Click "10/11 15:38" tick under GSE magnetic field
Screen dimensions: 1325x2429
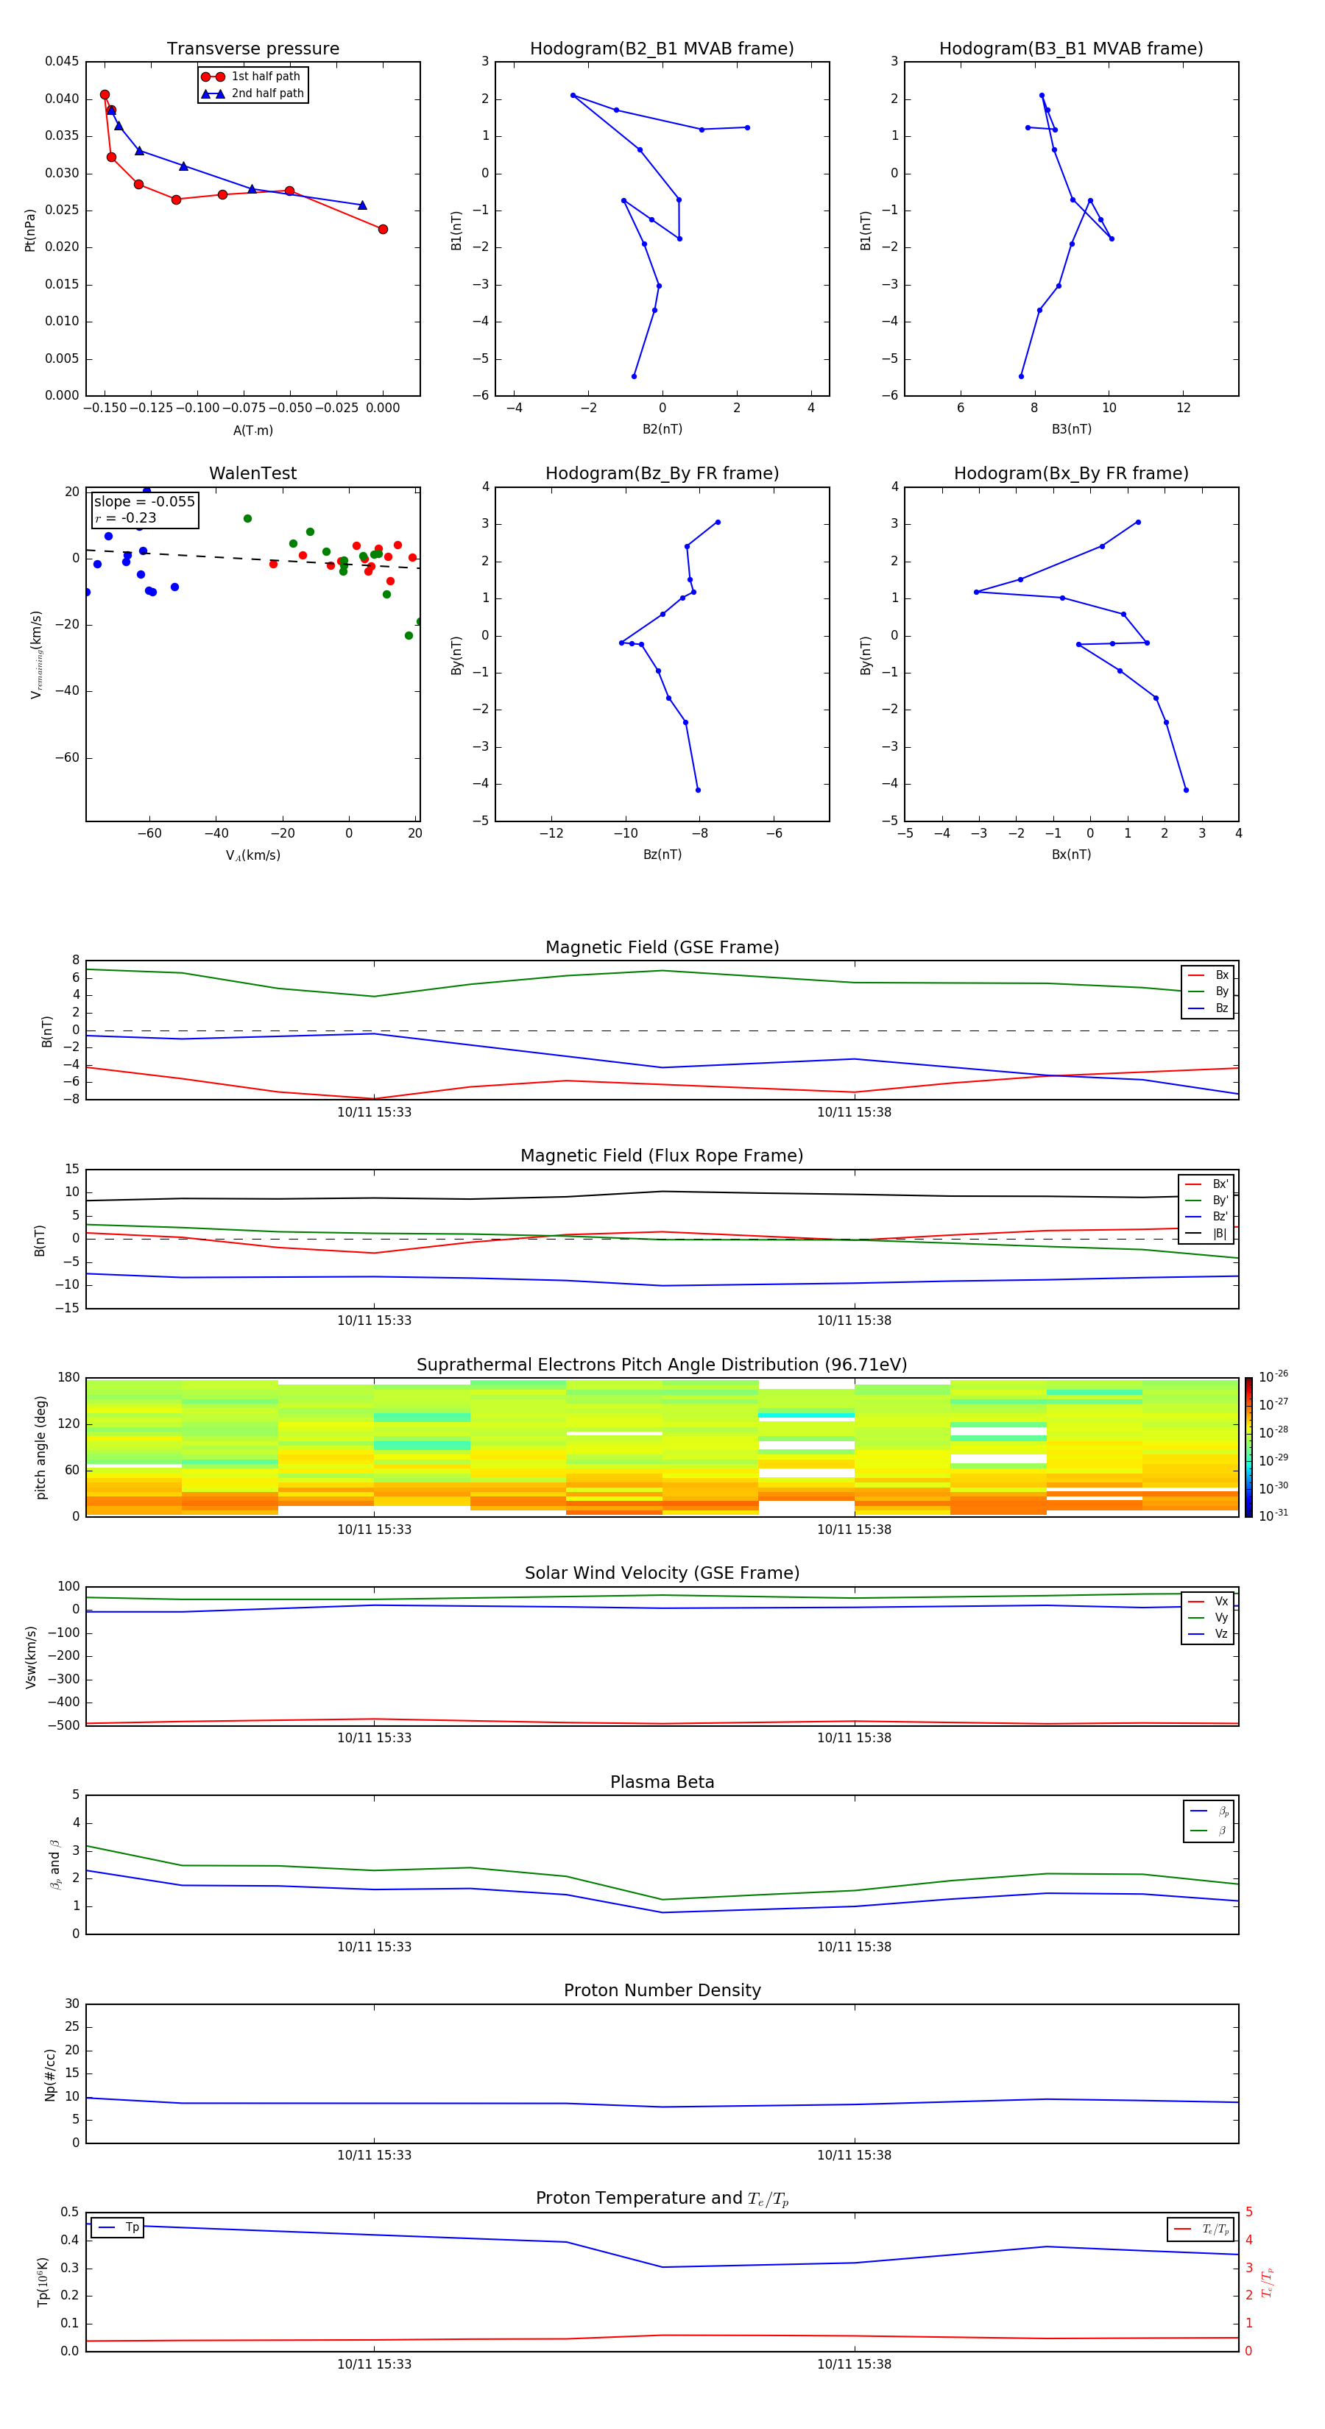pyautogui.click(x=855, y=1113)
